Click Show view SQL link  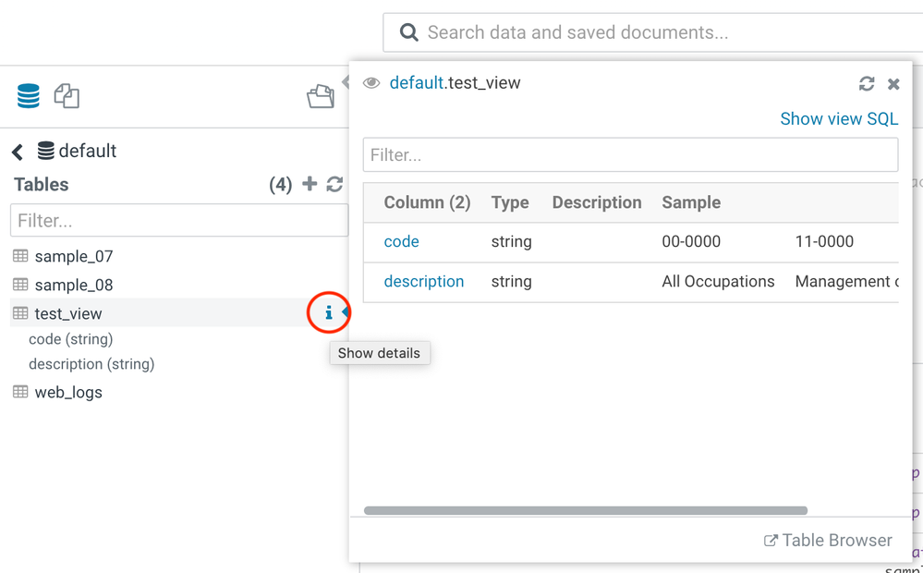838,118
